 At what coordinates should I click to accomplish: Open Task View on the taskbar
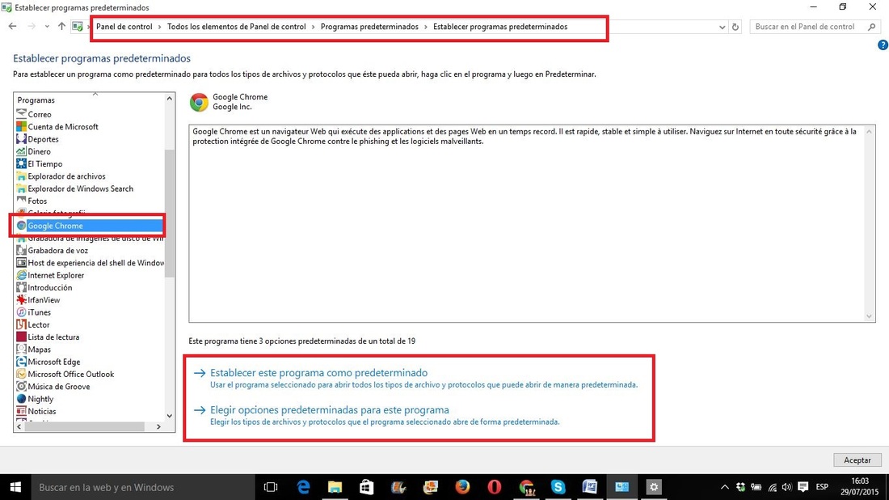tap(271, 487)
